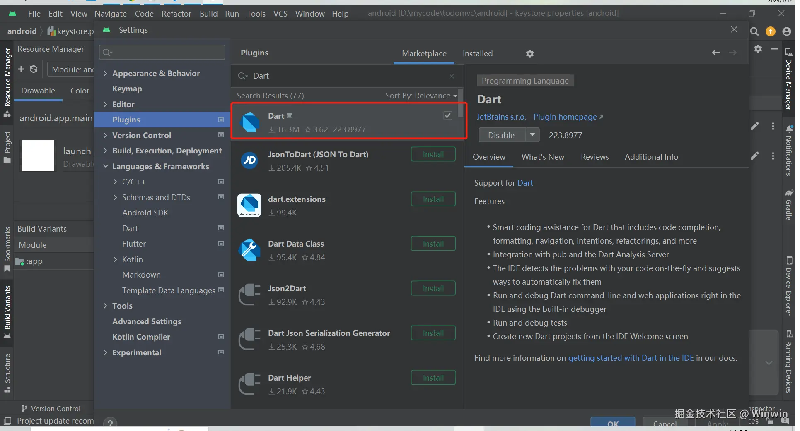
Task: Click the Dart Data Class plugin logo
Action: [x=249, y=250]
